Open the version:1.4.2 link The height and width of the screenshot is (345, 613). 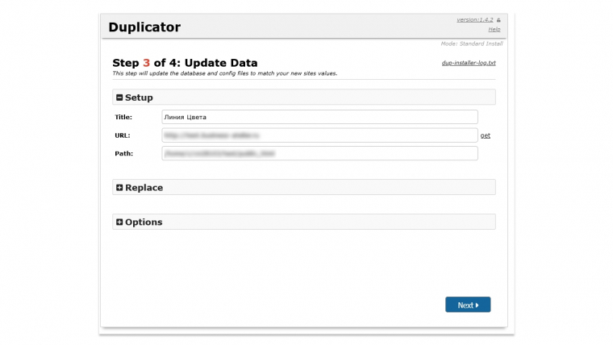click(474, 19)
